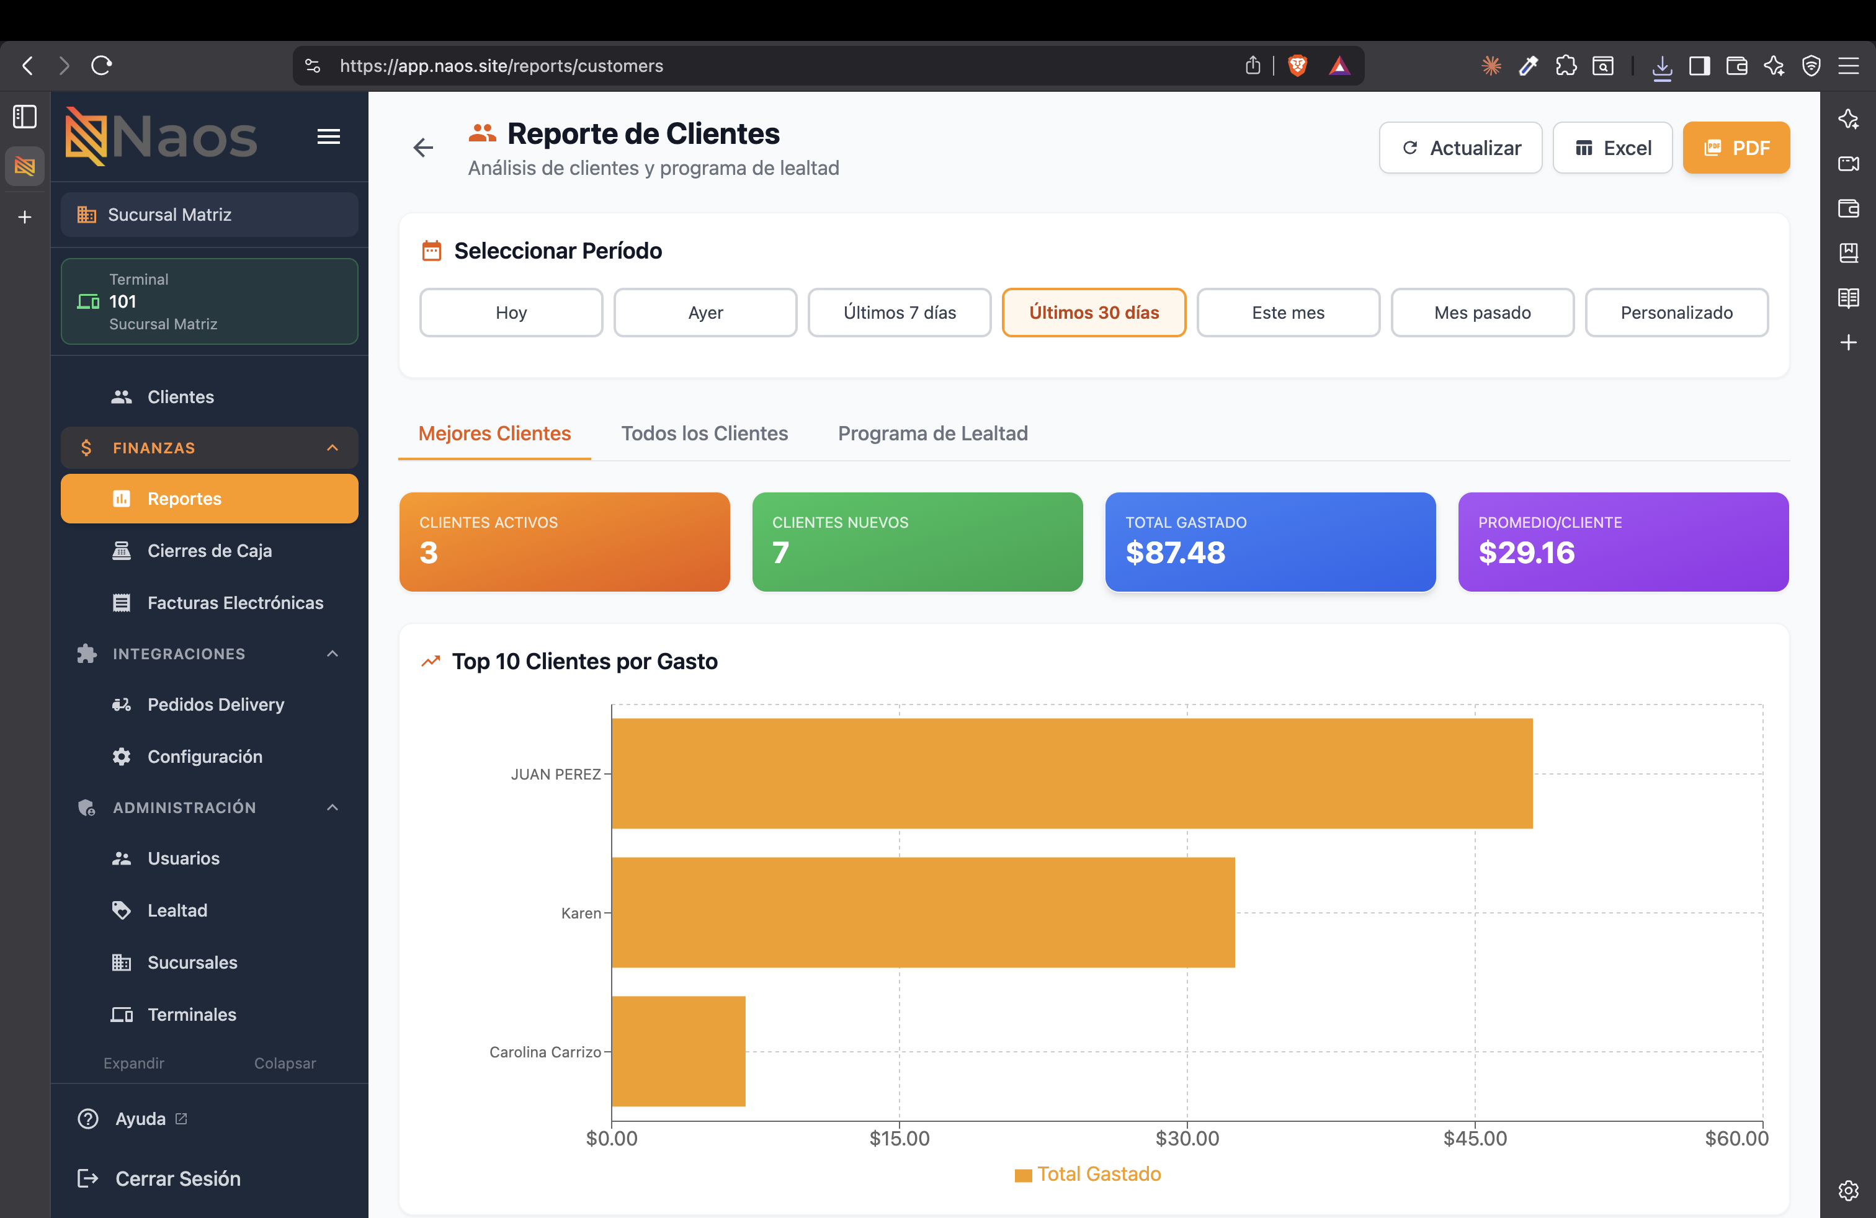The height and width of the screenshot is (1218, 1876).
Task: Select the Personalizado period
Action: (1677, 313)
